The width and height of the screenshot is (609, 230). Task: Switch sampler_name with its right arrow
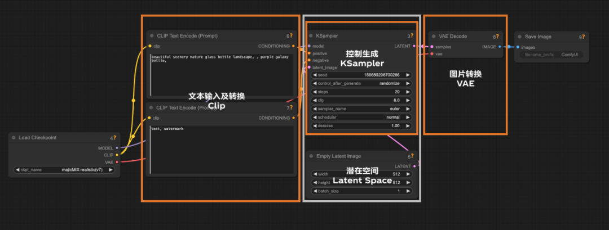click(408, 109)
